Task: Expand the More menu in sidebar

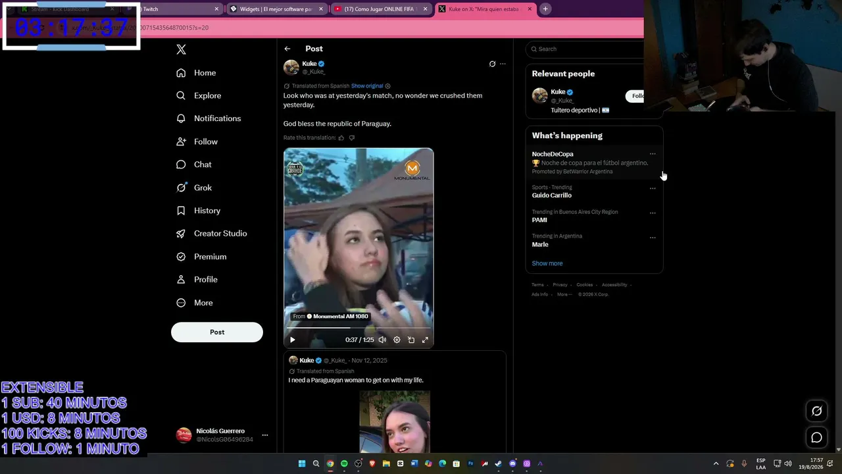Action: pos(195,303)
